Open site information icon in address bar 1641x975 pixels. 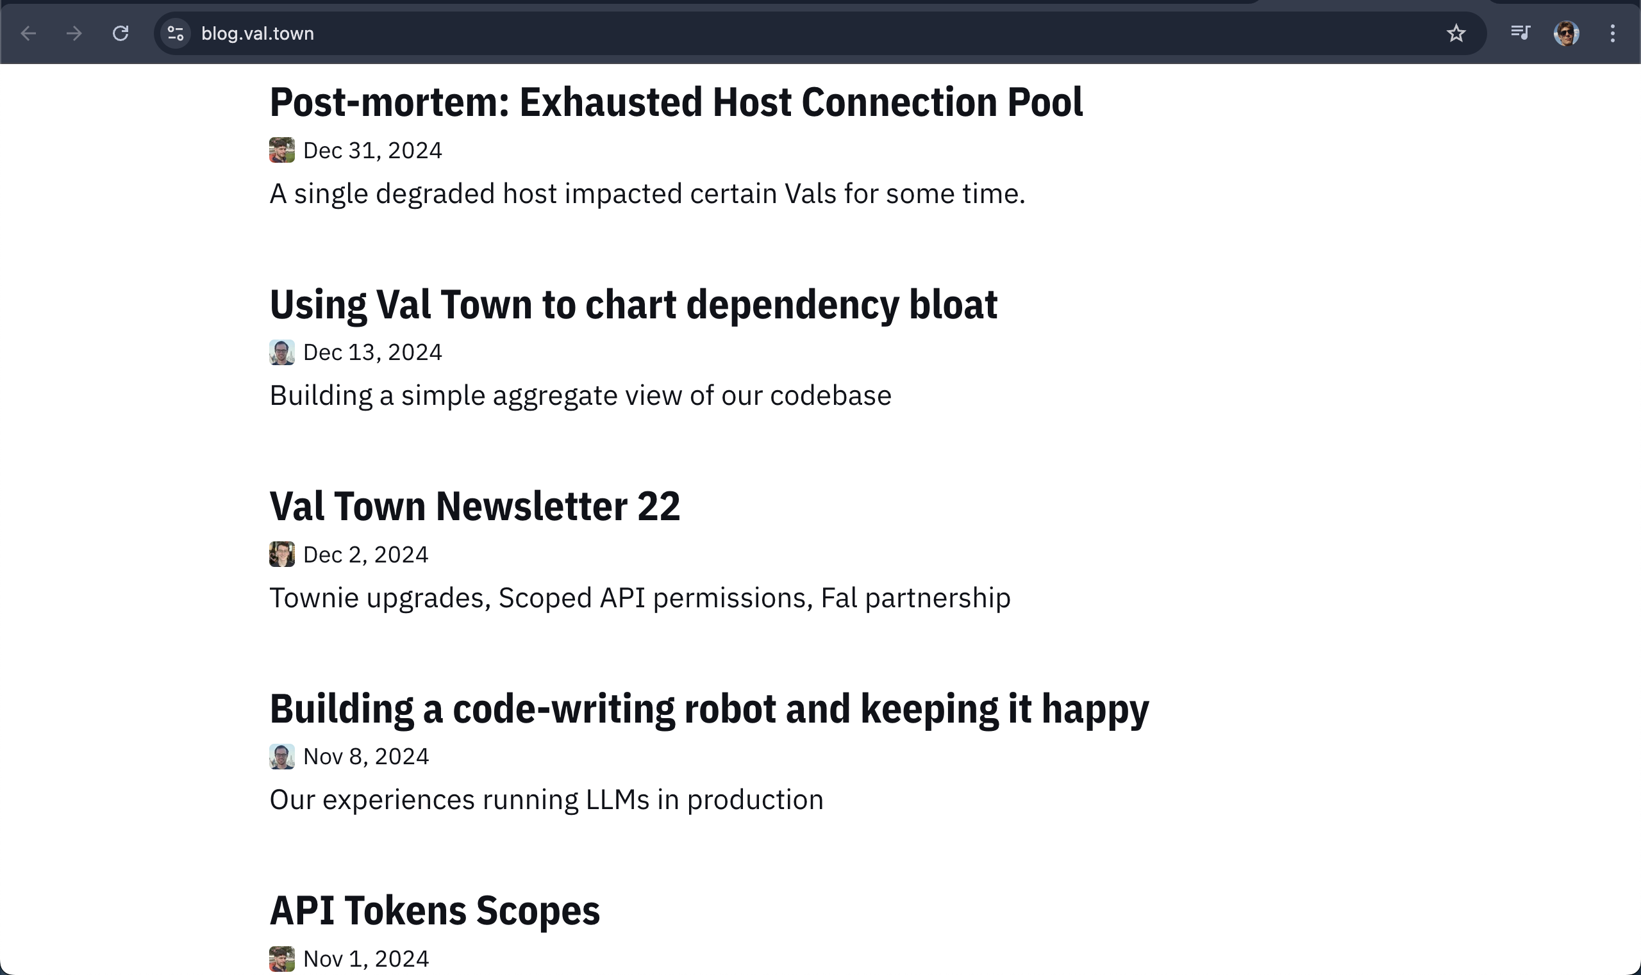tap(176, 33)
